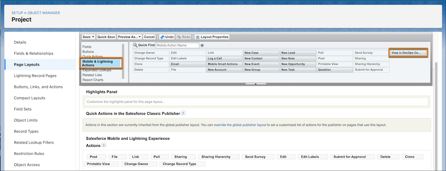The width and height of the screenshot is (446, 171).
Task: Select Question palette action
Action: [334, 70]
